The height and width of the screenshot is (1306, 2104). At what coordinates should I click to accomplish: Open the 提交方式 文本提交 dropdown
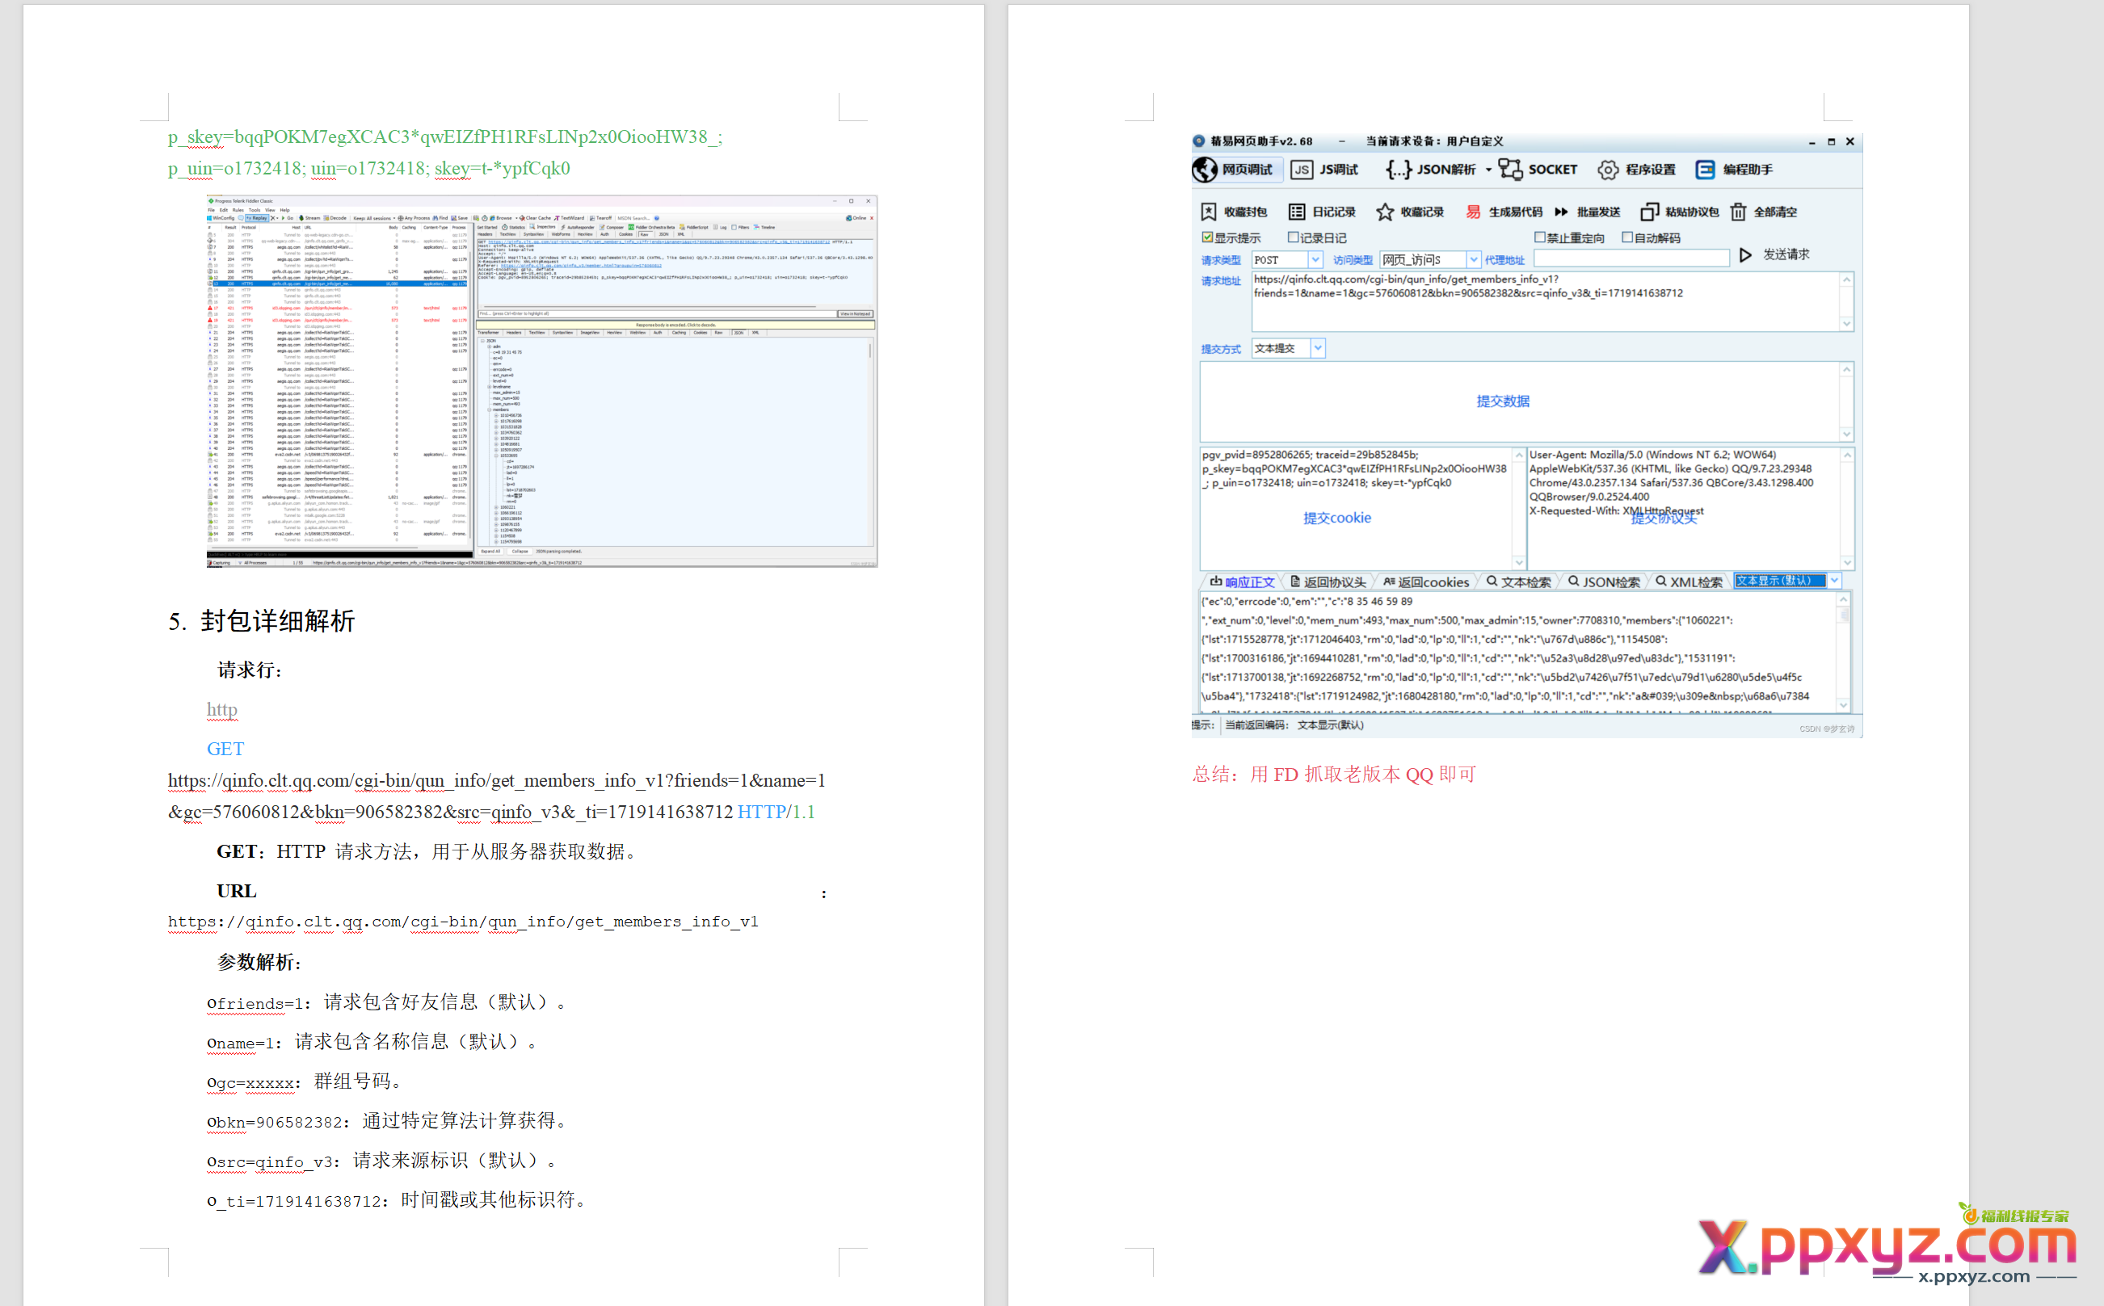click(x=1318, y=348)
